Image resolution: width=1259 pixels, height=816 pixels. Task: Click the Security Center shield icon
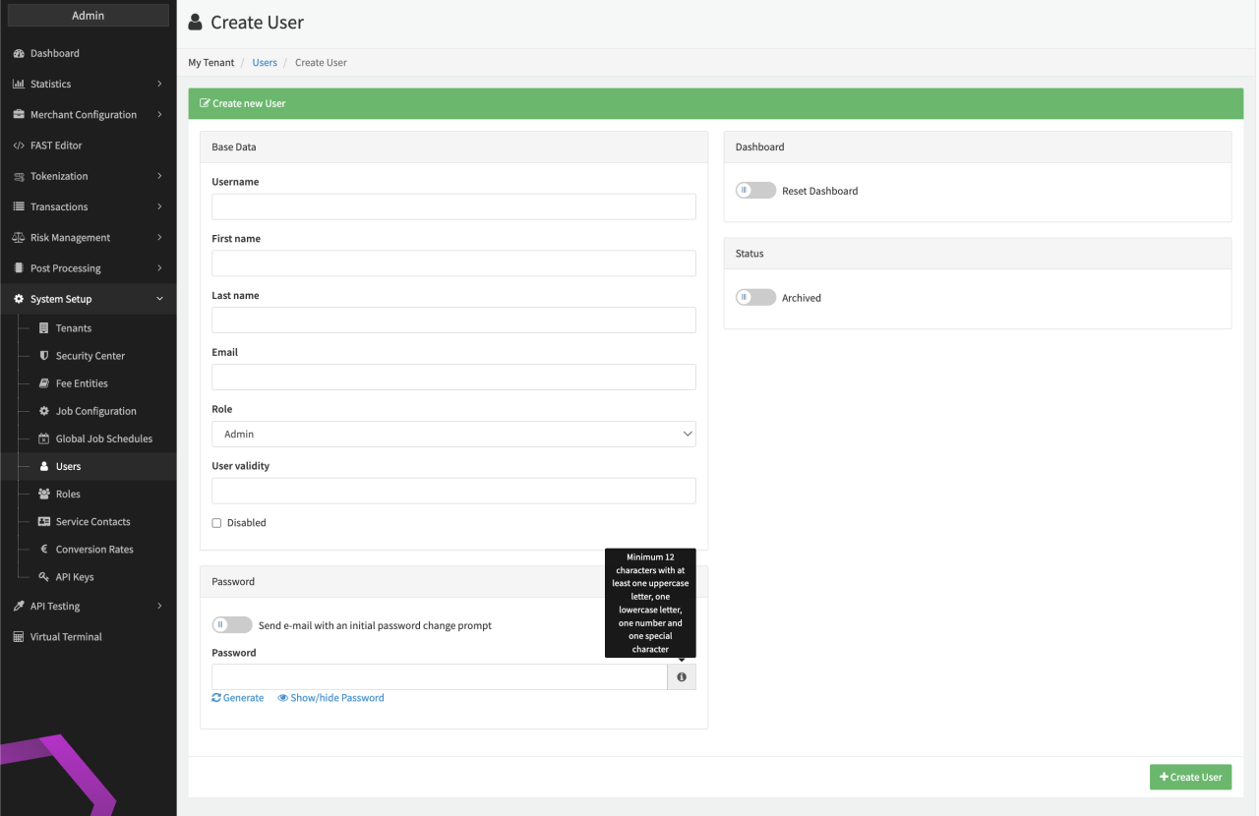pos(43,356)
